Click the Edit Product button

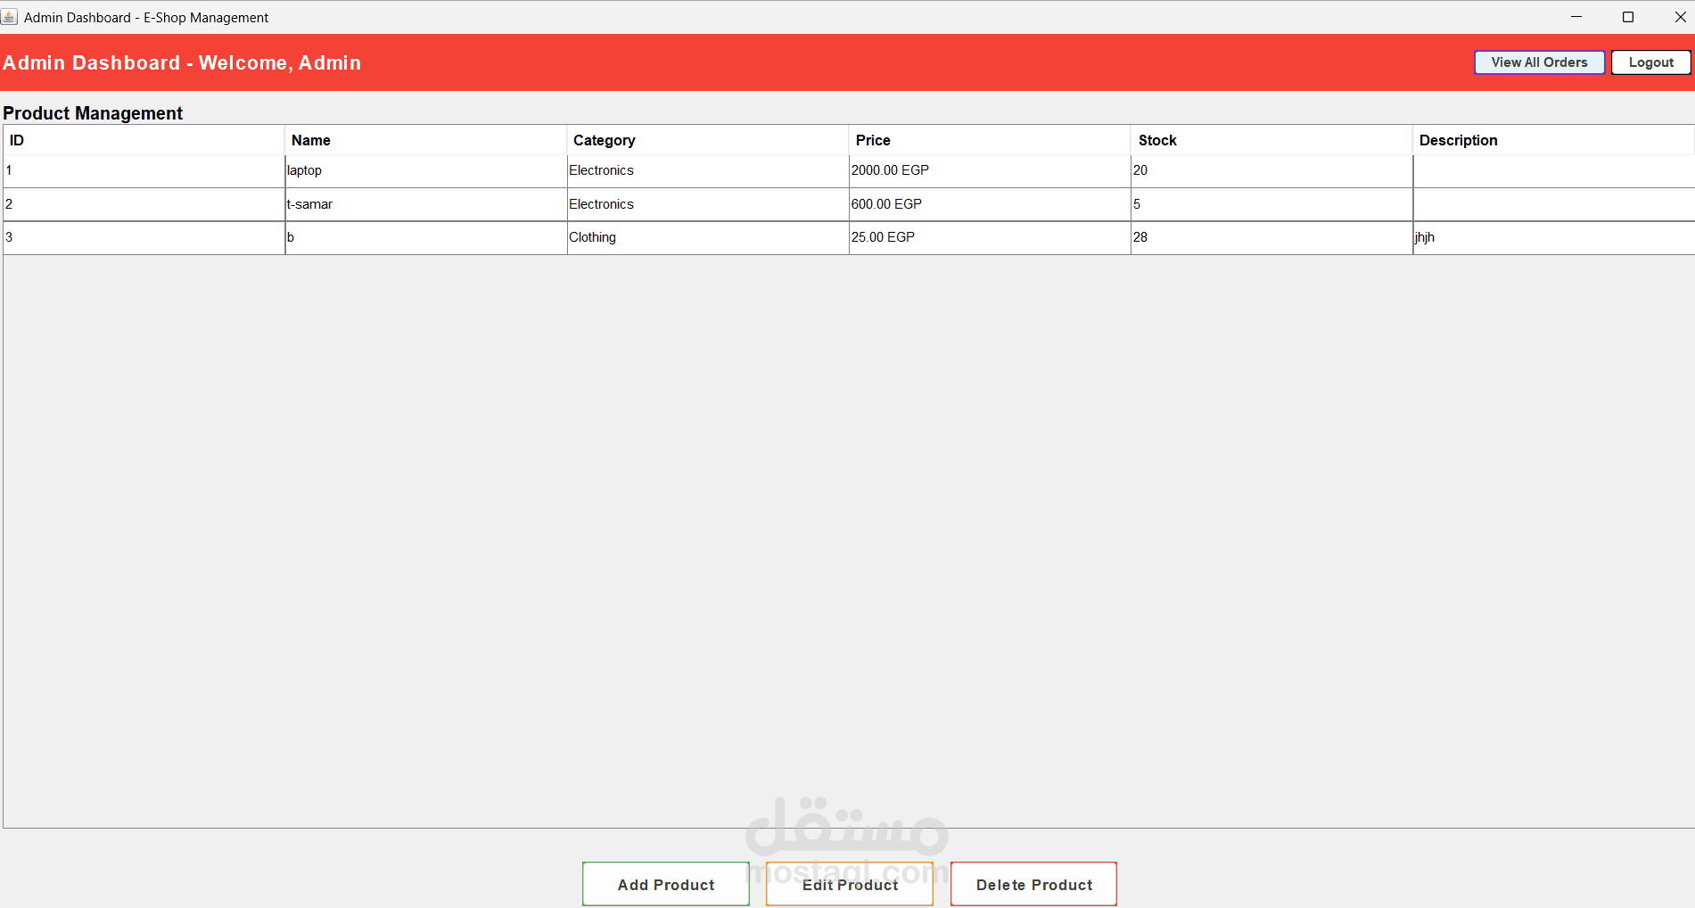[849, 884]
